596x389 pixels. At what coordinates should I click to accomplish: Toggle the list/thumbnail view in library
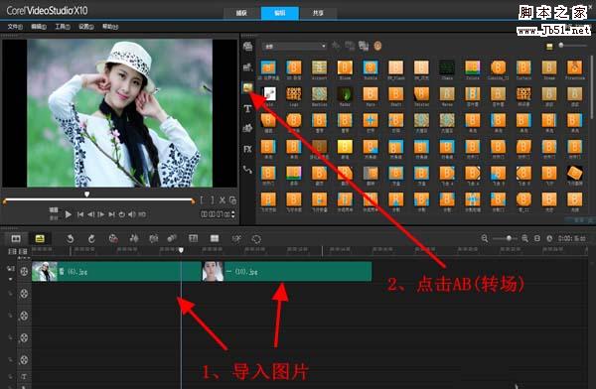tap(549, 46)
